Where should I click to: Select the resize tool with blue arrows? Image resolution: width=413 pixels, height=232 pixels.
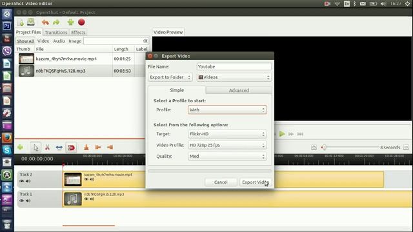pos(59,148)
